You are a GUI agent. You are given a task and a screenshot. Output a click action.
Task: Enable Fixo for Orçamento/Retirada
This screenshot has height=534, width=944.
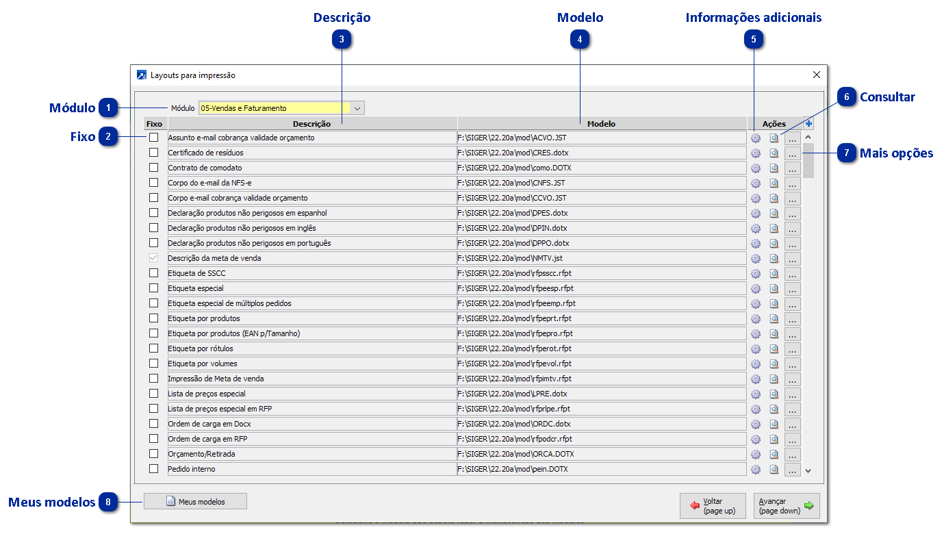coord(154,454)
